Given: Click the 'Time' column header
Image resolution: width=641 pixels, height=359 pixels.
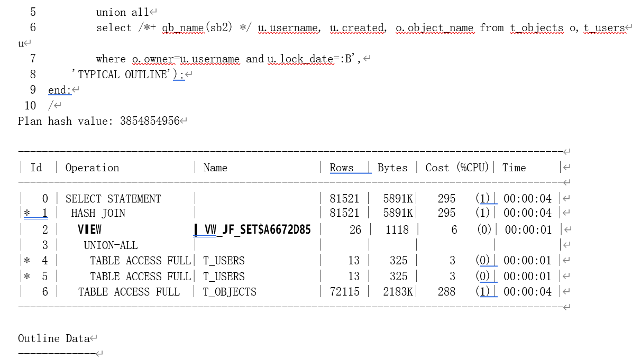Looking at the screenshot, I should pyautogui.click(x=514, y=168).
